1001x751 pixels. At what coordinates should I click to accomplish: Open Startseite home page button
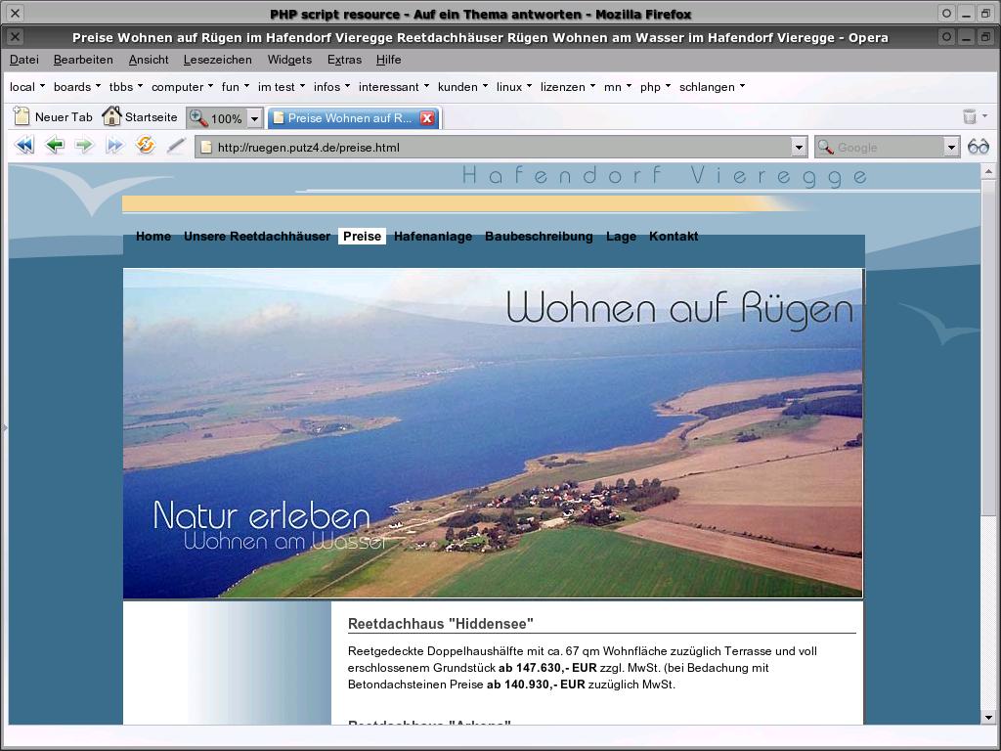click(x=140, y=117)
